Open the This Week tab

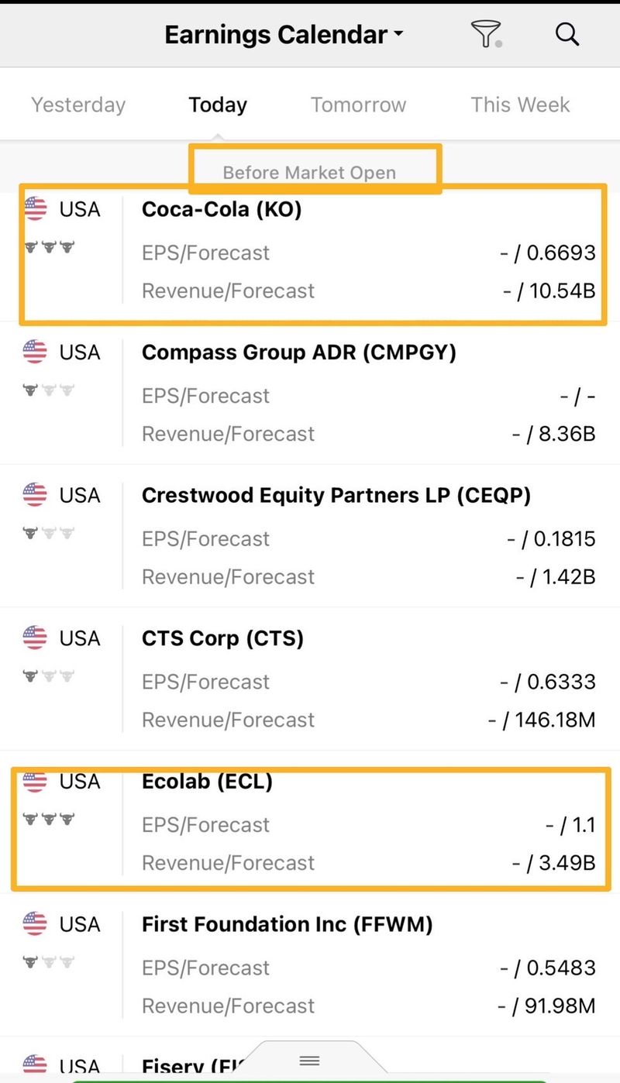point(520,105)
